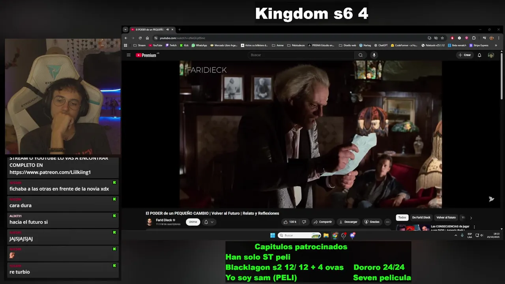
Task: Open Google Chrome from the taskbar
Action: pos(335,235)
